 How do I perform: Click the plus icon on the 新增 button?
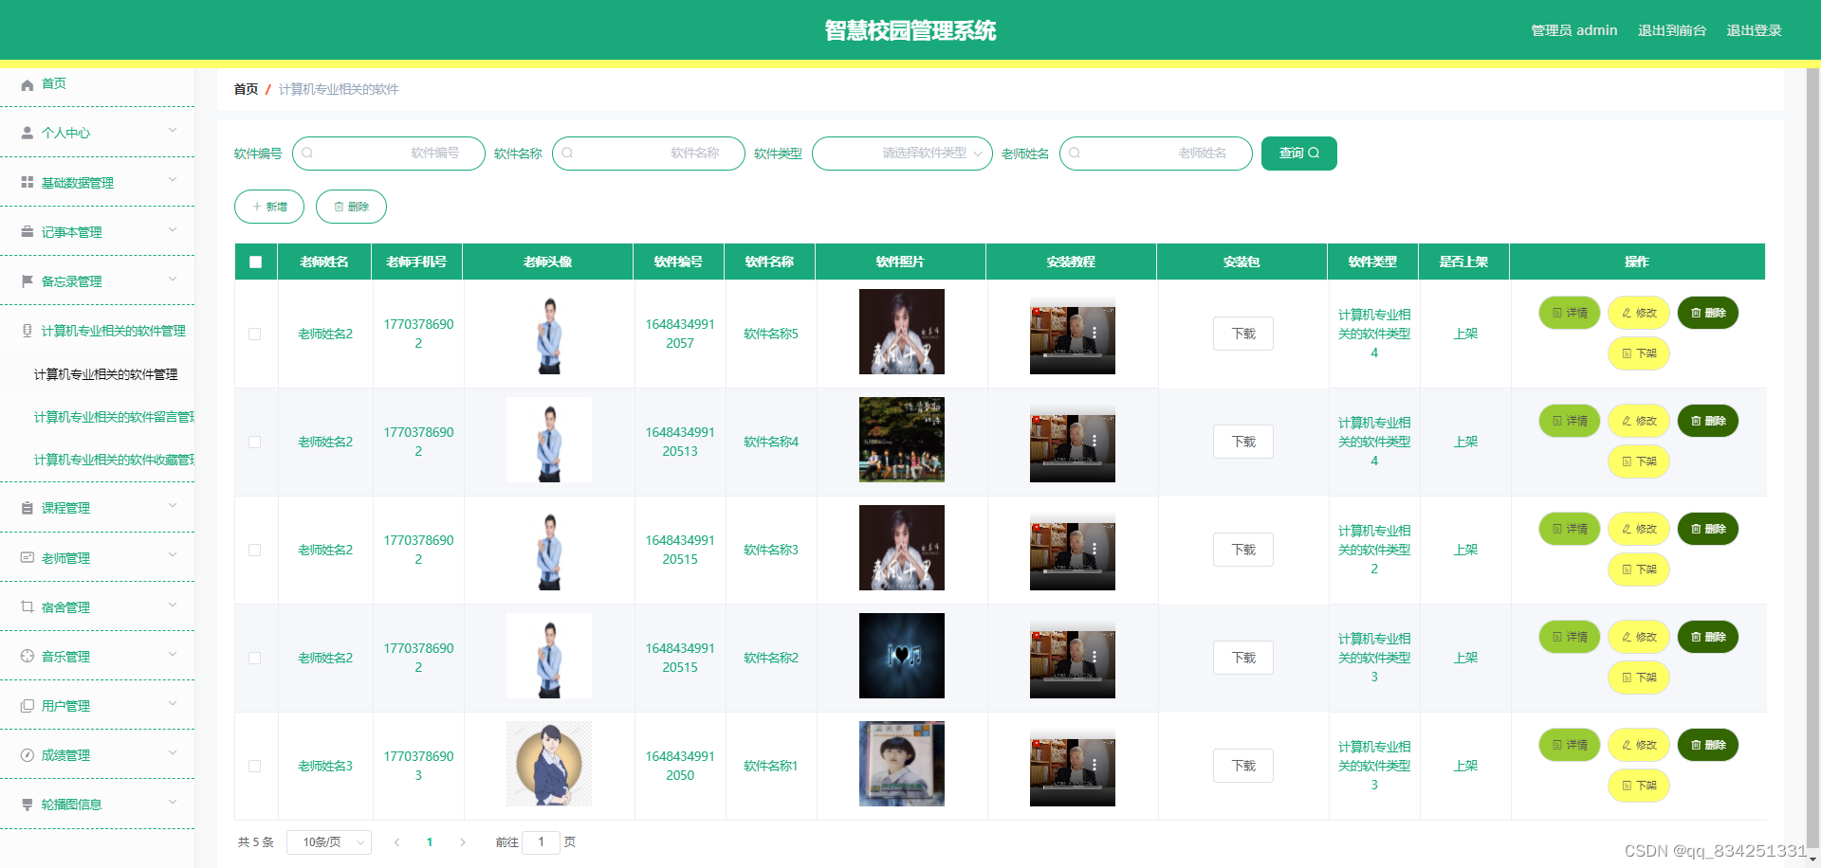coord(257,207)
